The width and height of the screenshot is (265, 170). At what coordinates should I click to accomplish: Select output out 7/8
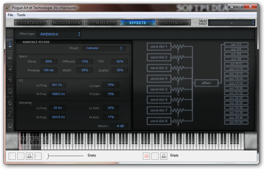[x=236, y=59]
